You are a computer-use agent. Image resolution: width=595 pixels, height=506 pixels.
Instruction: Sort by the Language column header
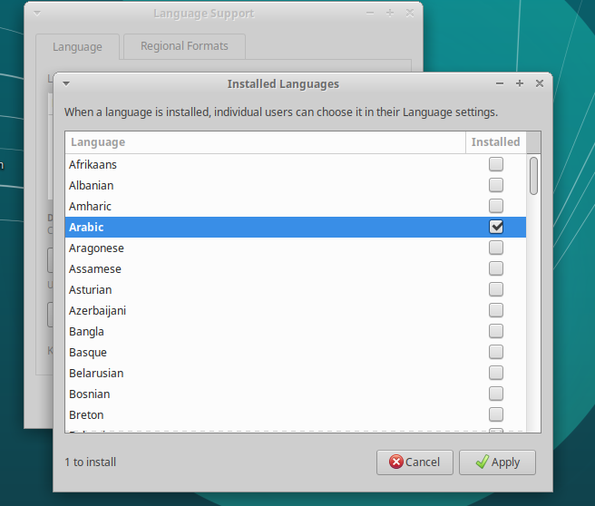point(265,142)
